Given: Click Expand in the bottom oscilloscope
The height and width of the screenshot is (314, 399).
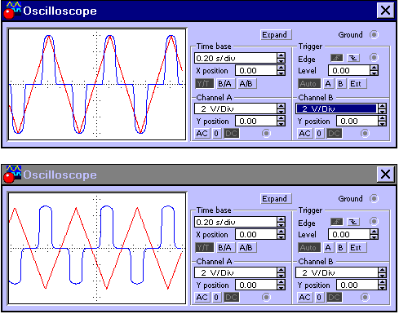Looking at the screenshot, I should pos(276,199).
